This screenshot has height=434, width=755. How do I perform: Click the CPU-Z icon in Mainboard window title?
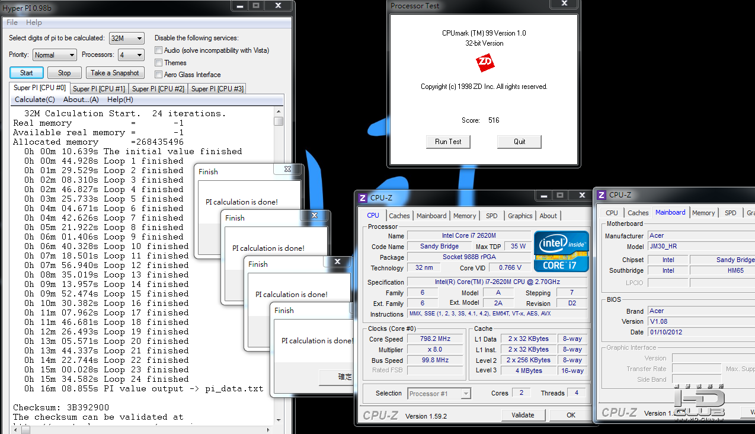602,194
